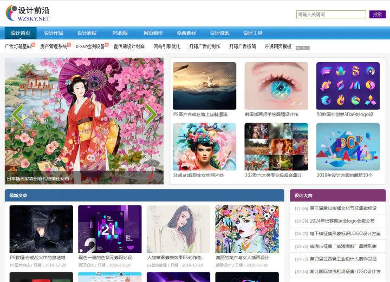Open the 设计资讯 nav tab
This screenshot has width=390, height=282.
[219, 33]
